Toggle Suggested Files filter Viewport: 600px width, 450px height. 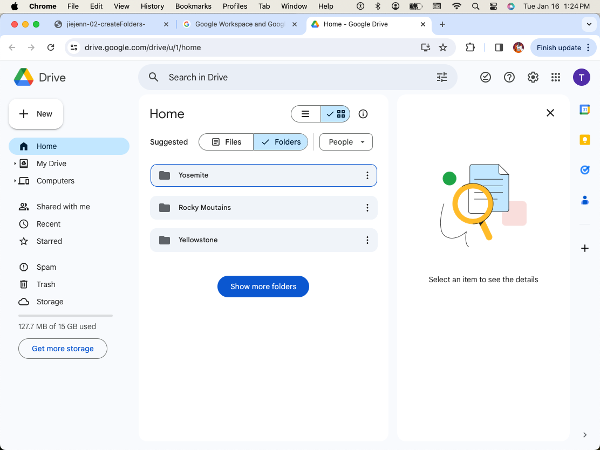tap(226, 142)
